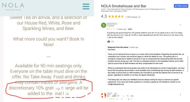This screenshot has width=190, height=102.
Task: Click thumbs up on the gratuity review
Action: (x=108, y=41)
